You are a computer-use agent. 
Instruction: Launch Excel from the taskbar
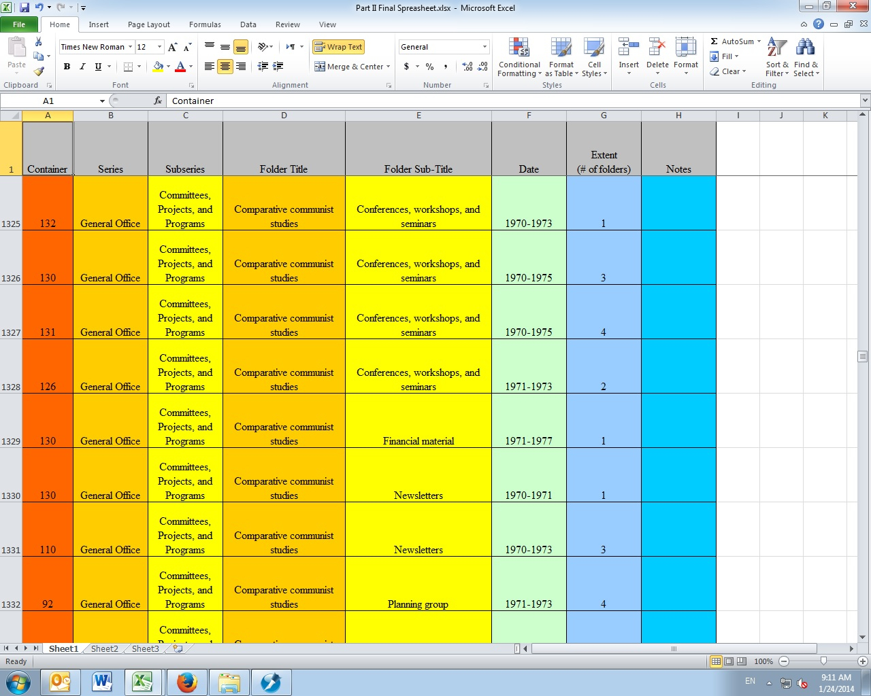pos(144,682)
